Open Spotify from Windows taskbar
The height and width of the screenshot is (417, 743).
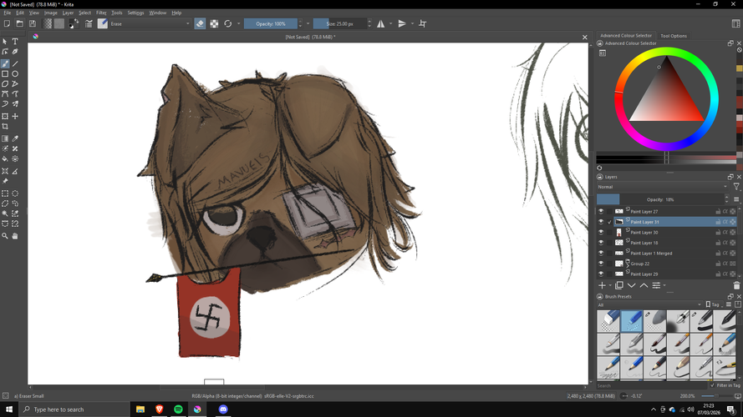(178, 409)
